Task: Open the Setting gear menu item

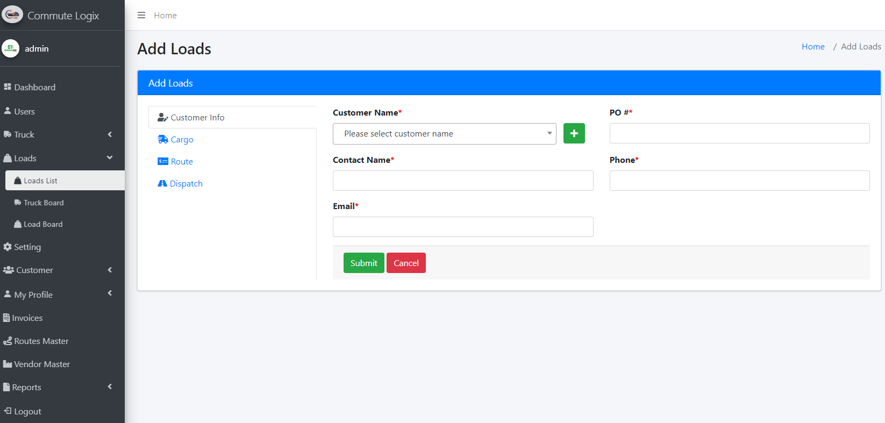Action: [27, 247]
